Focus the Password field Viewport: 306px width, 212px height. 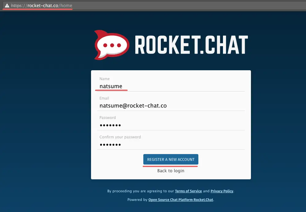click(171, 125)
